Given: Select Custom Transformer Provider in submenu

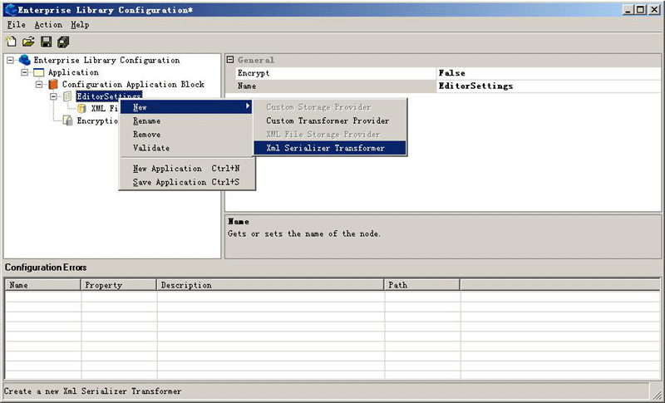Looking at the screenshot, I should point(327,121).
